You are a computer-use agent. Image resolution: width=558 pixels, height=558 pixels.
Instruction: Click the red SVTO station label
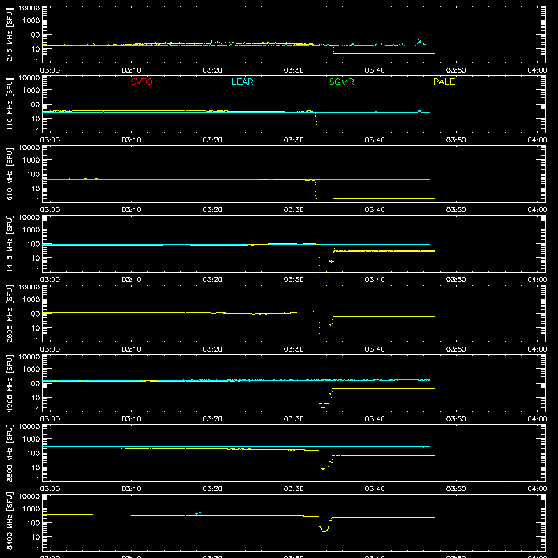[x=142, y=82]
